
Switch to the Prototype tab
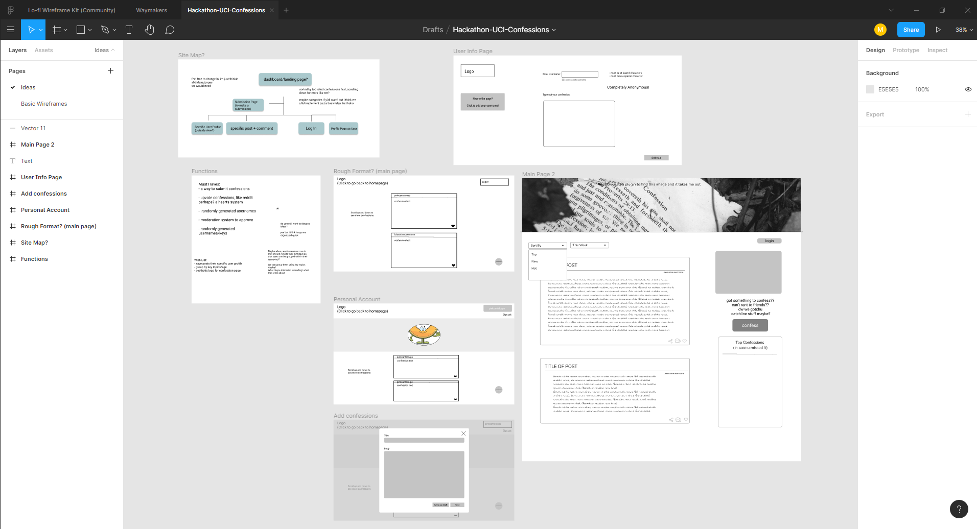[905, 50]
